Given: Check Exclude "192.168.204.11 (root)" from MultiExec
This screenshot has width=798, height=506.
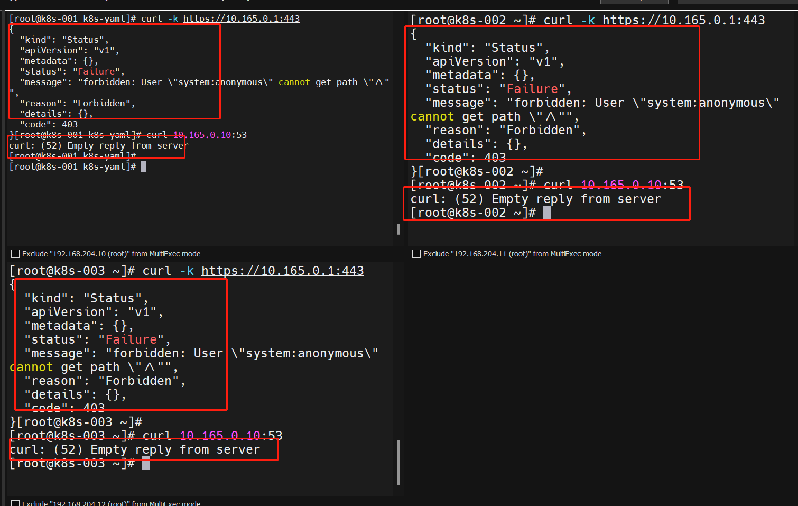Looking at the screenshot, I should tap(416, 254).
